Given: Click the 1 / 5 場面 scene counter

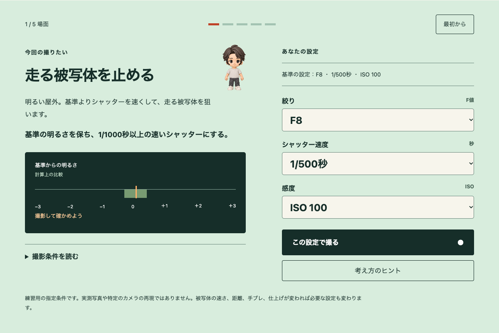Looking at the screenshot, I should pos(37,24).
